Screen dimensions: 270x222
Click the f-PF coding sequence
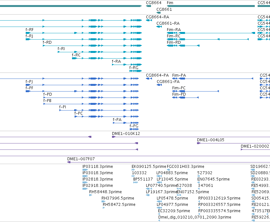coord(82,91)
